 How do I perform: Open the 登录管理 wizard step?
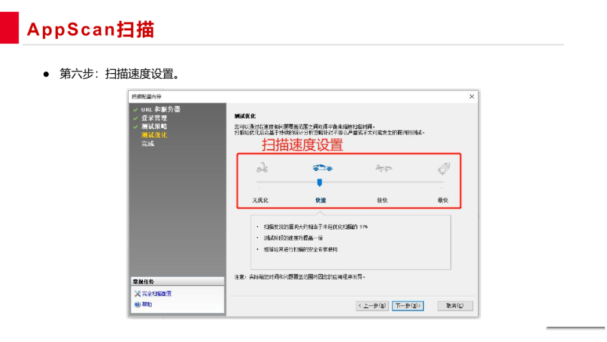click(x=154, y=118)
